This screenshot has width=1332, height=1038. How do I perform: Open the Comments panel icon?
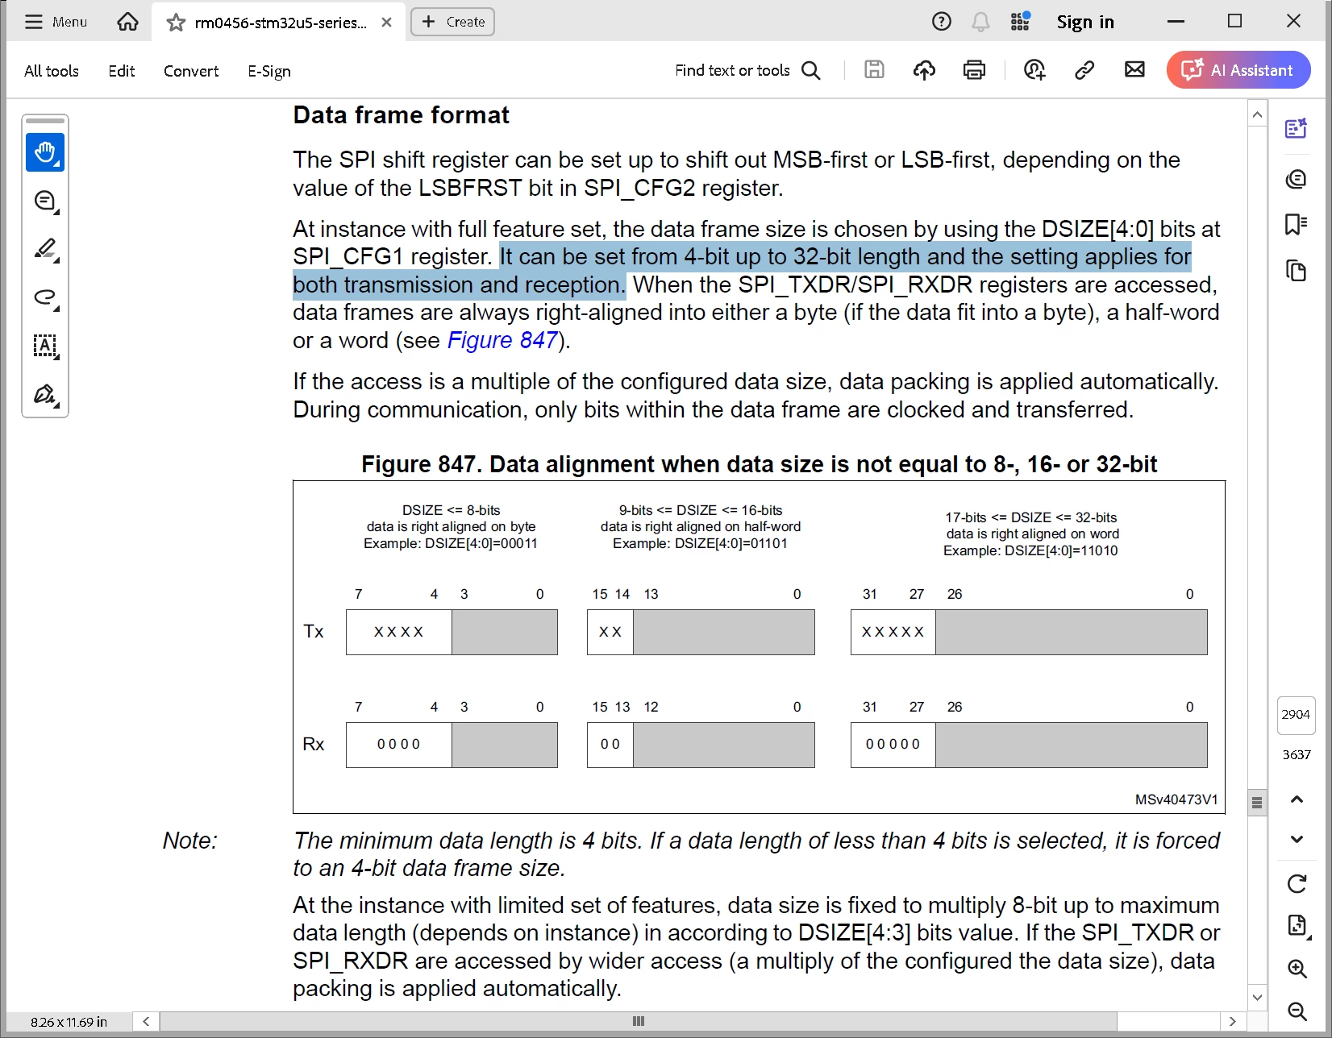1296,178
